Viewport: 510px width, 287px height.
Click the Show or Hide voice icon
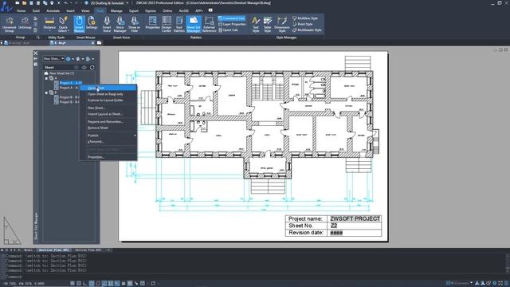[x=134, y=24]
